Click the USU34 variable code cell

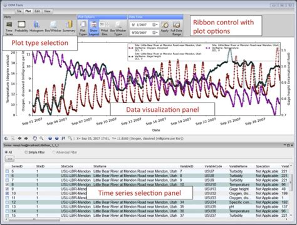click(x=211, y=202)
